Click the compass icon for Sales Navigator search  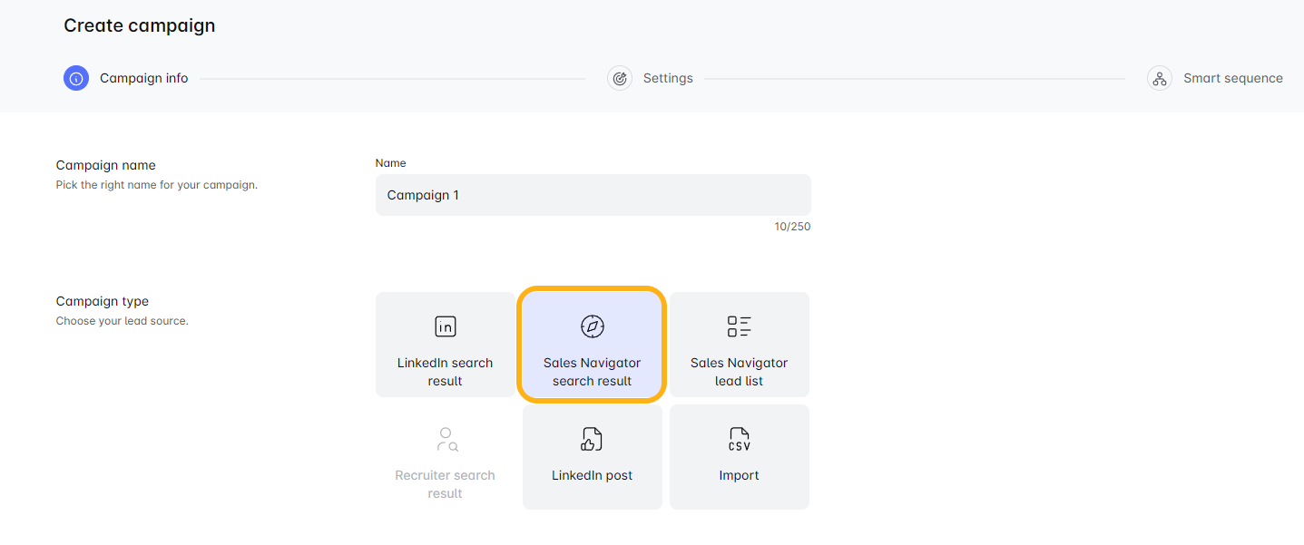pyautogui.click(x=592, y=326)
